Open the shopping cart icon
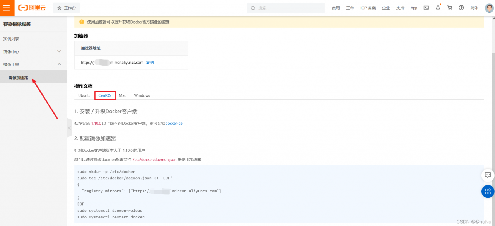The height and width of the screenshot is (226, 495). click(449, 8)
